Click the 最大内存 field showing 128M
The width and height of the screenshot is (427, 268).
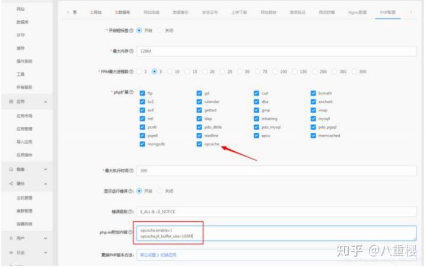click(276, 51)
